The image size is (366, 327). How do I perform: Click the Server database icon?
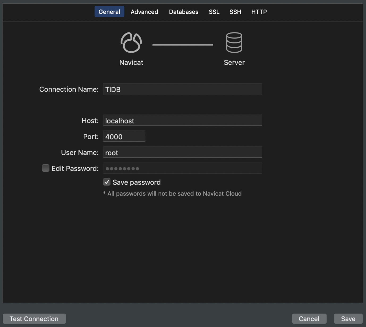(234, 42)
